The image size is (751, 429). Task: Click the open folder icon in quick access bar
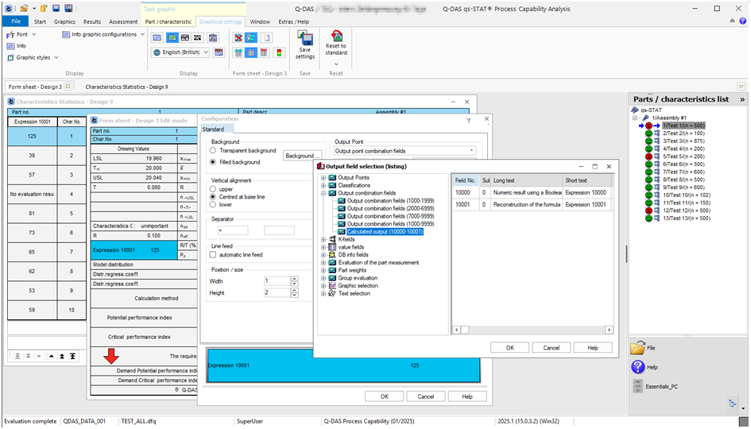[24, 8]
